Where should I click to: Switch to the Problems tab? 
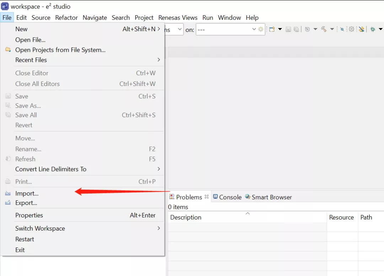pyautogui.click(x=189, y=197)
